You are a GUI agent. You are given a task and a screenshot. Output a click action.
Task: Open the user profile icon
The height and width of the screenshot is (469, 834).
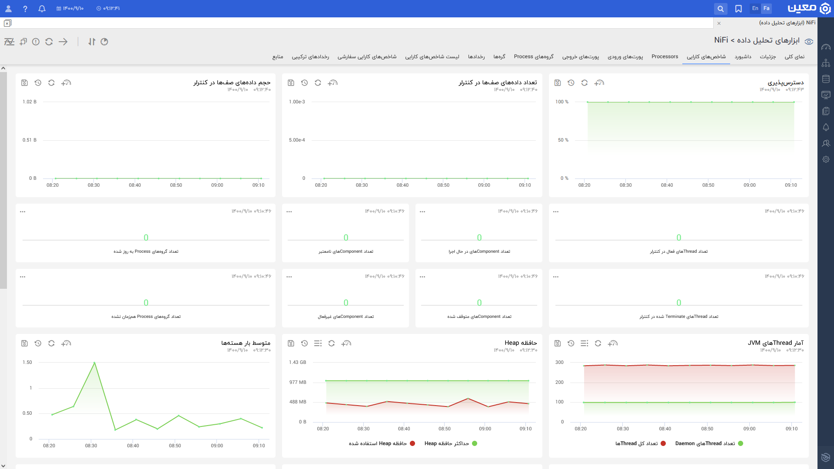[x=8, y=9]
